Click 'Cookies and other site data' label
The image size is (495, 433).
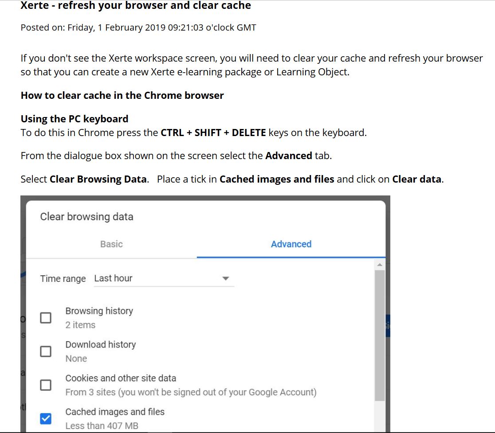point(121,378)
